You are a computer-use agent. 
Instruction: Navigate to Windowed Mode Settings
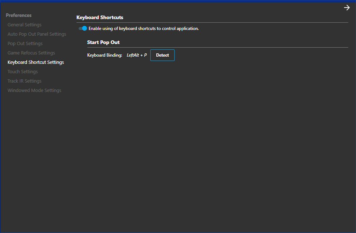[x=34, y=91]
